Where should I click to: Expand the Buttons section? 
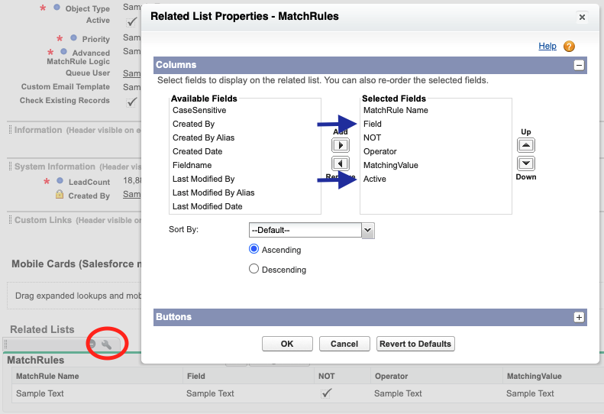(x=579, y=317)
